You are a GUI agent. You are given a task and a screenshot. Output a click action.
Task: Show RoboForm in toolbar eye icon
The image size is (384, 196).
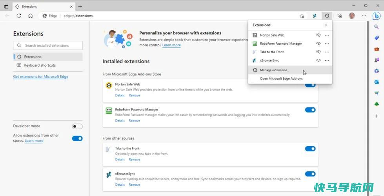click(318, 44)
